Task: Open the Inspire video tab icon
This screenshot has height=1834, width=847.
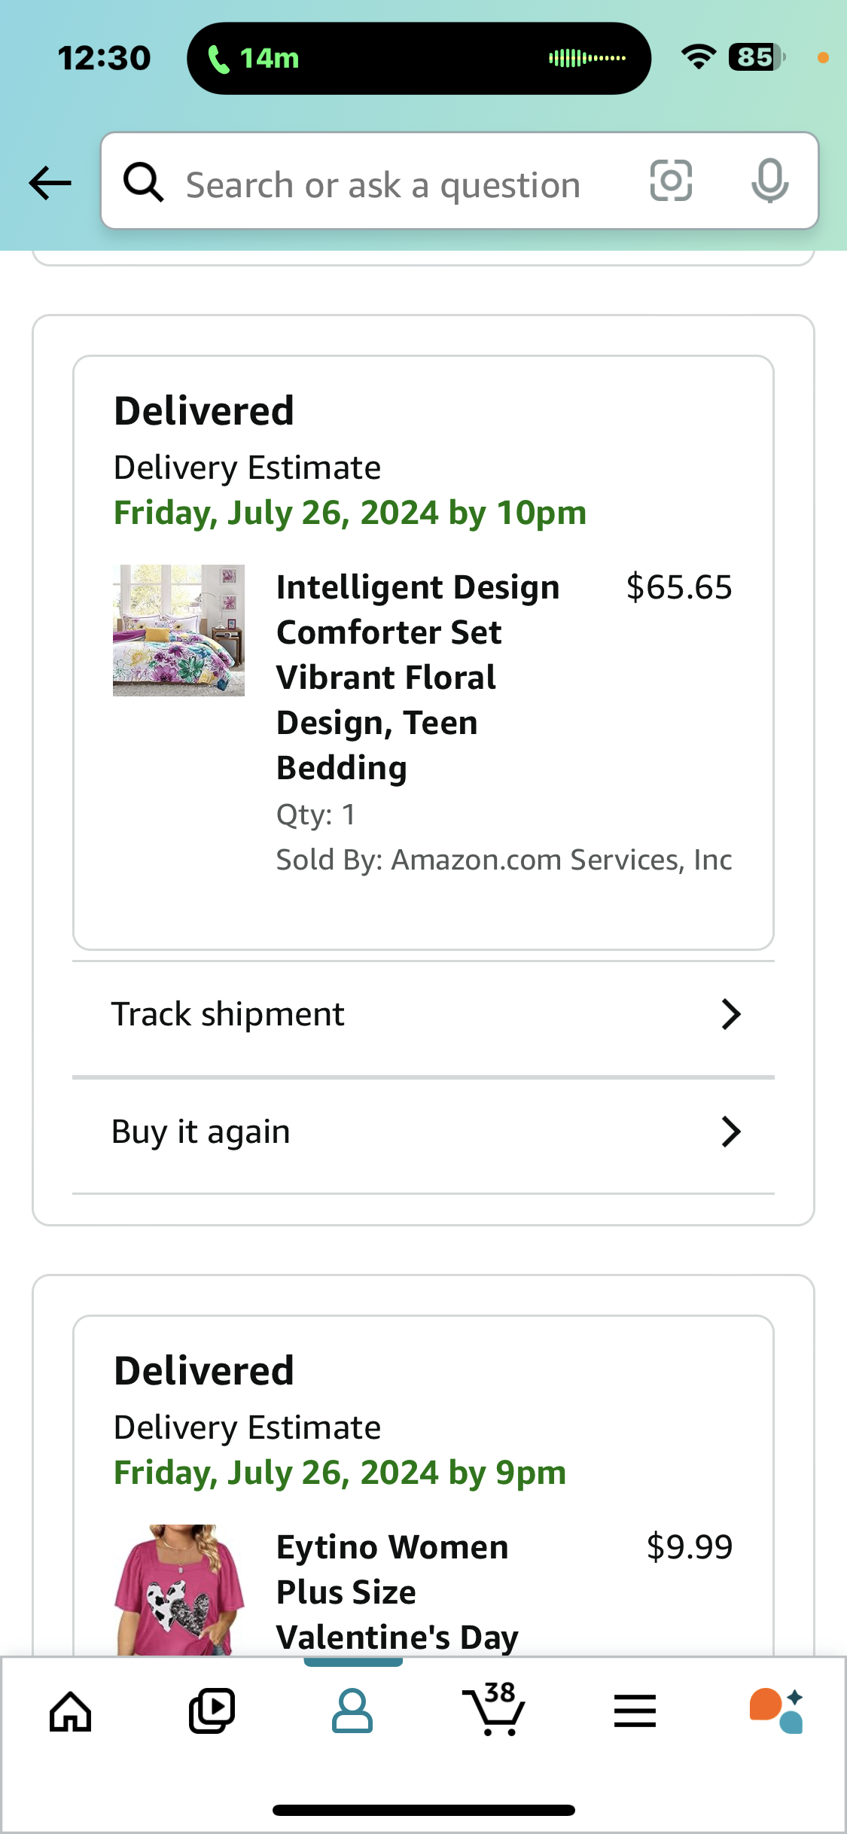Action: pyautogui.click(x=212, y=1712)
